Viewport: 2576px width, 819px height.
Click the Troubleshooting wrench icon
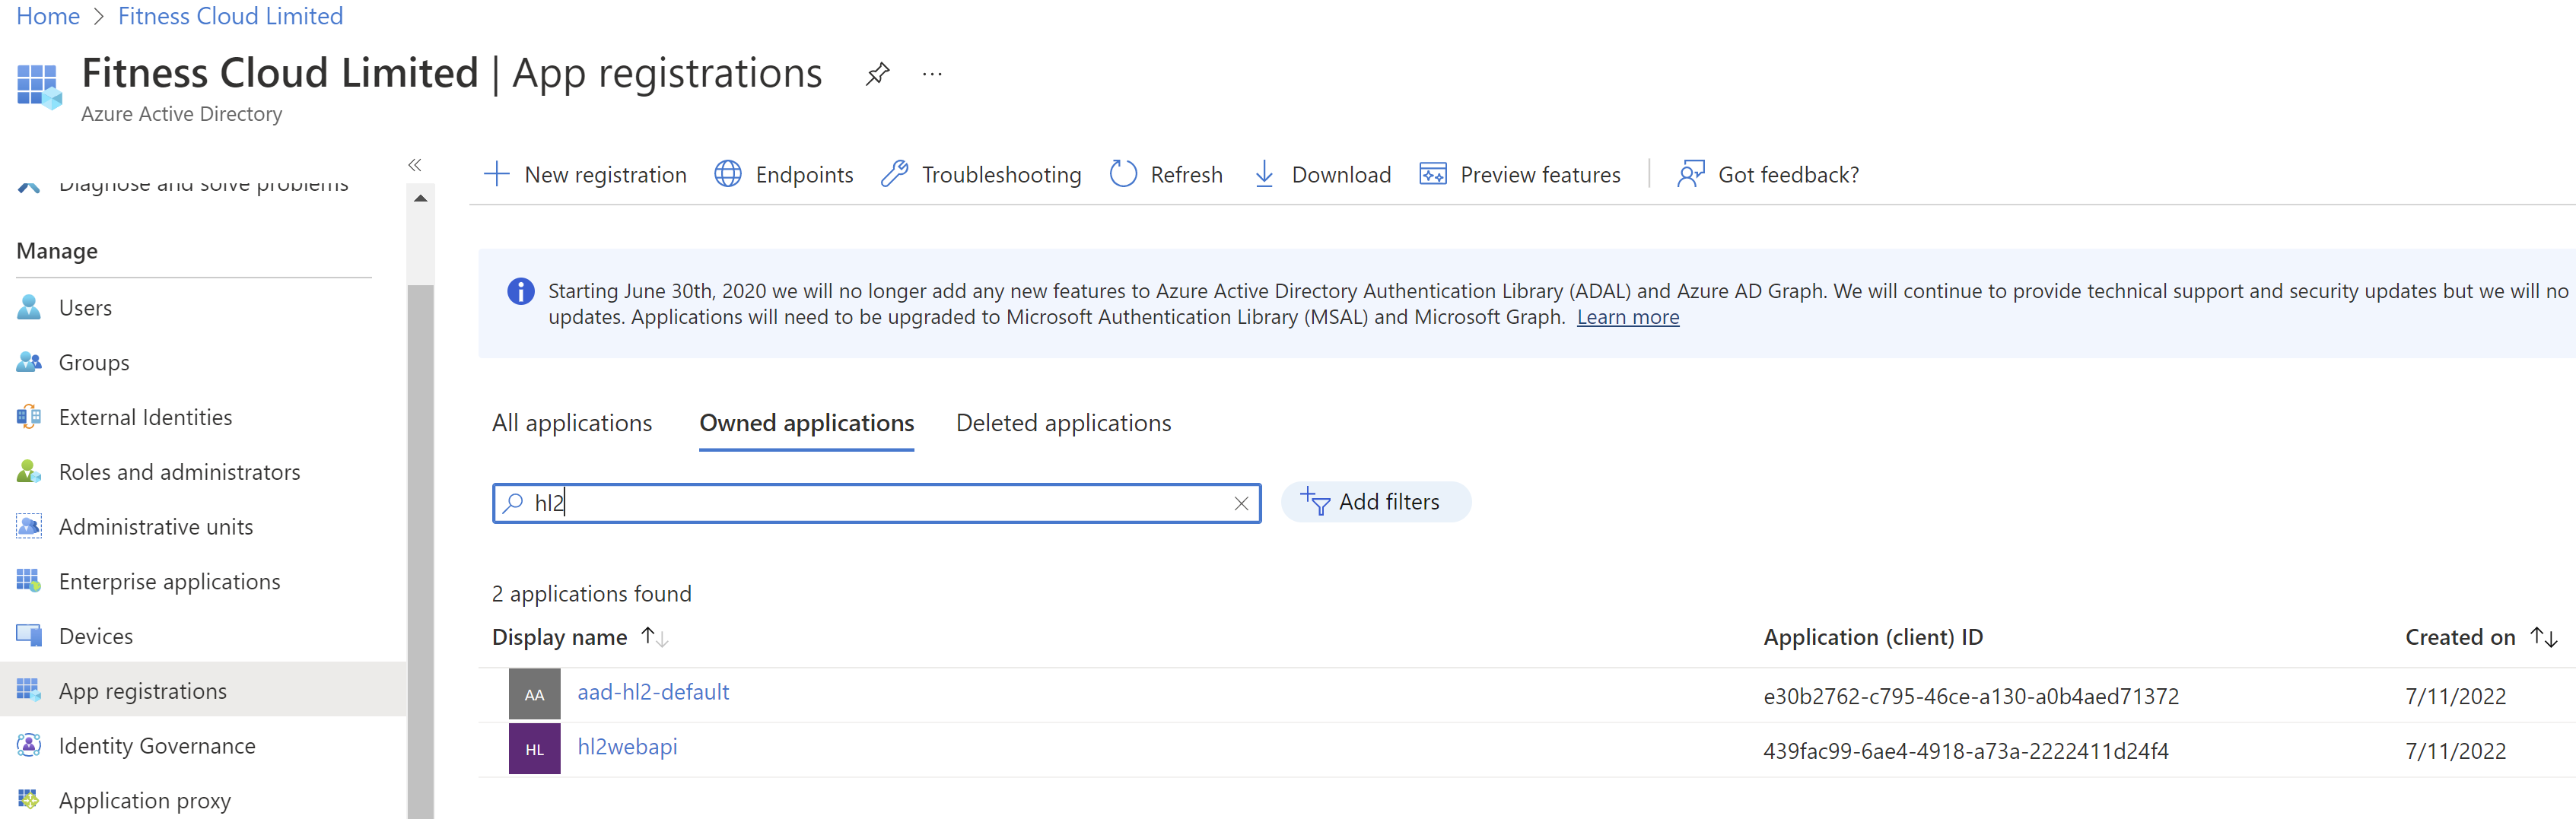894,174
